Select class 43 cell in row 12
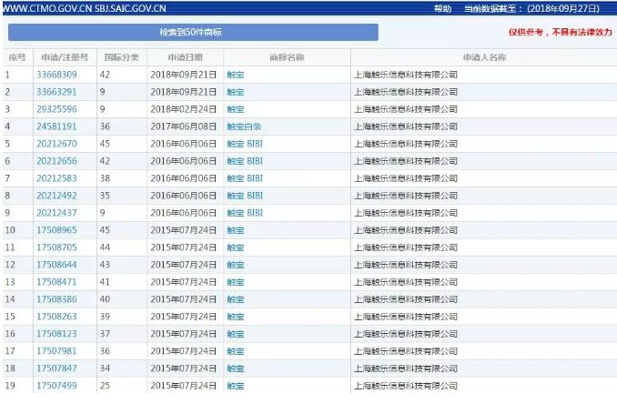This screenshot has width=617, height=404. (x=105, y=265)
